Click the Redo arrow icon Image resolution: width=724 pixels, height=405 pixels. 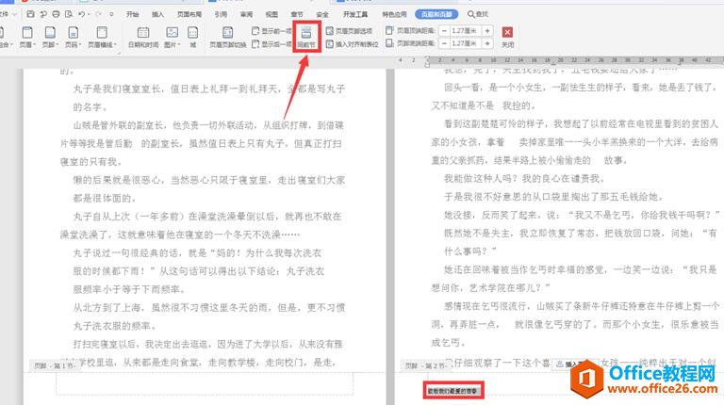(98, 14)
